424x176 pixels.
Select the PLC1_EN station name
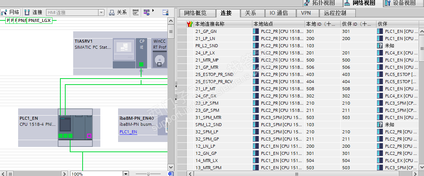click(x=29, y=118)
